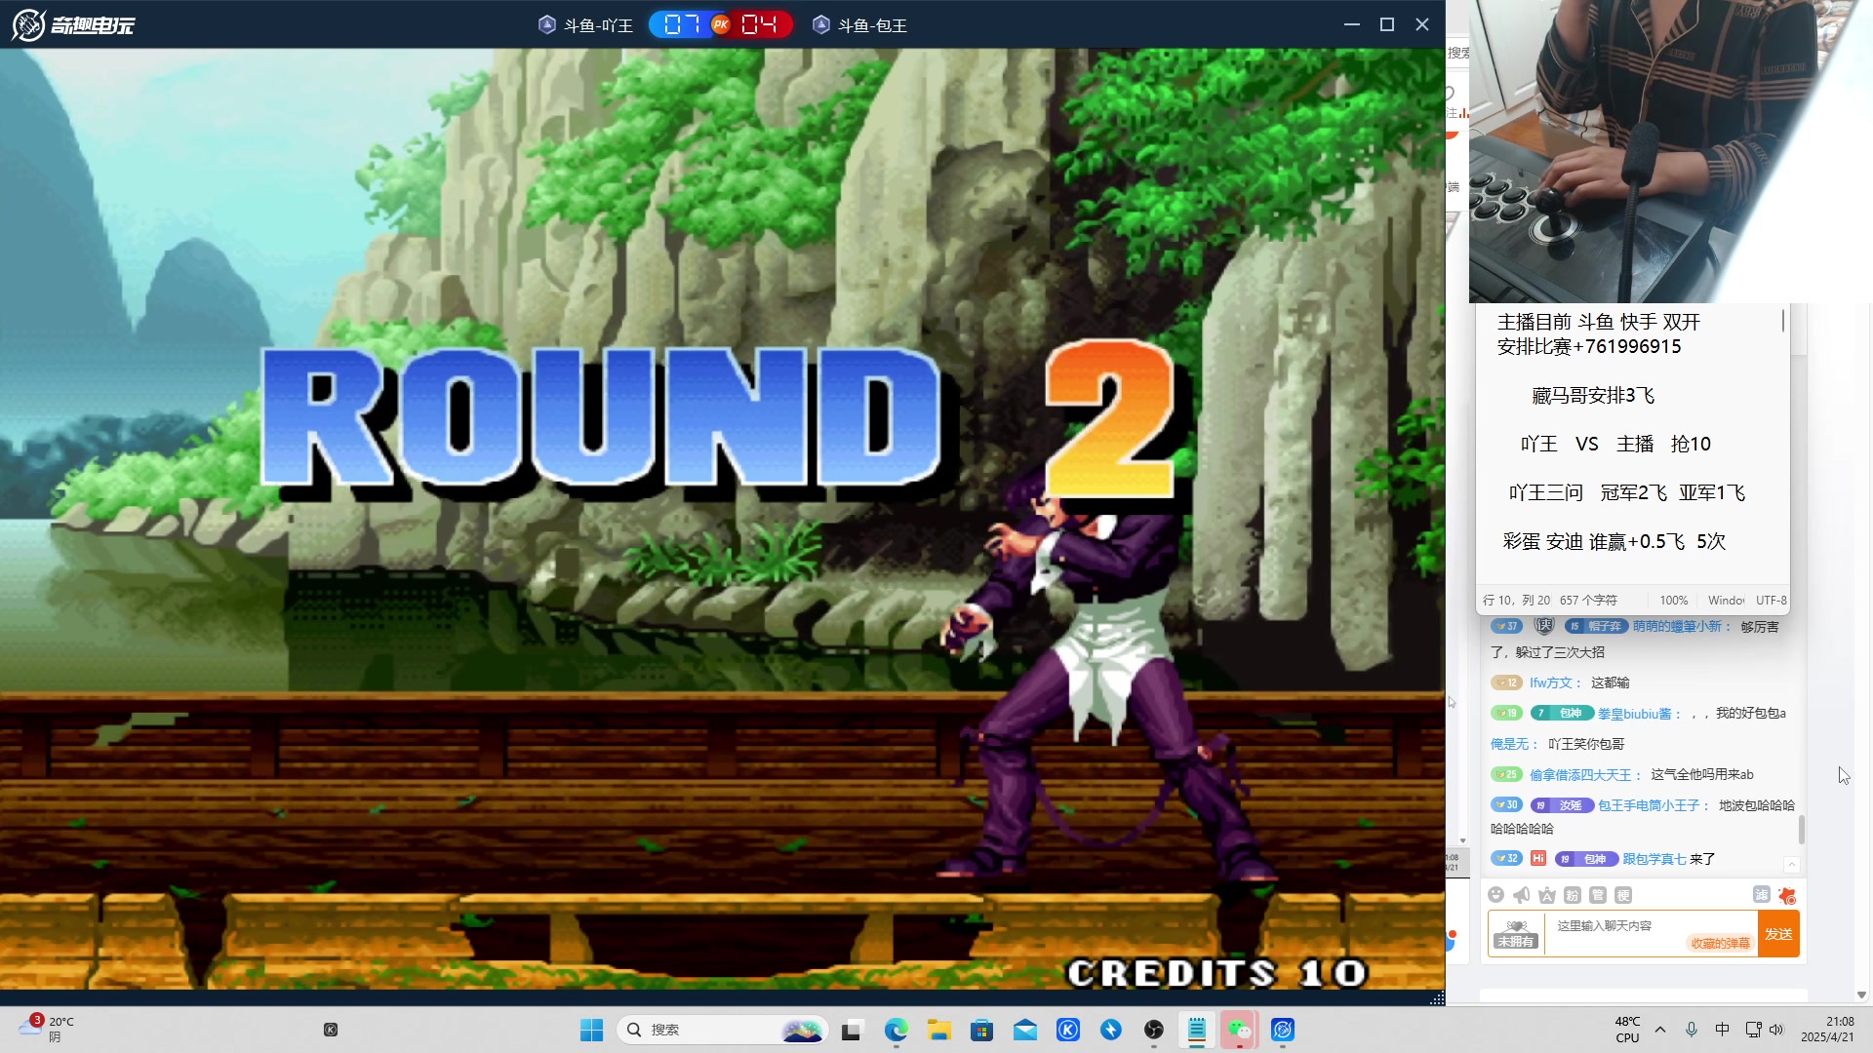Image resolution: width=1873 pixels, height=1053 pixels.
Task: Expand the system tray hidden icons chevron
Action: click(x=1660, y=1030)
